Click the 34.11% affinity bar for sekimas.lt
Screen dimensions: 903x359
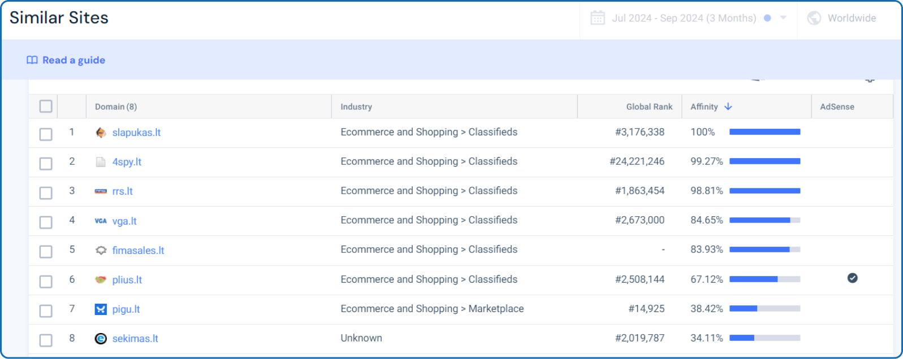[x=764, y=338]
